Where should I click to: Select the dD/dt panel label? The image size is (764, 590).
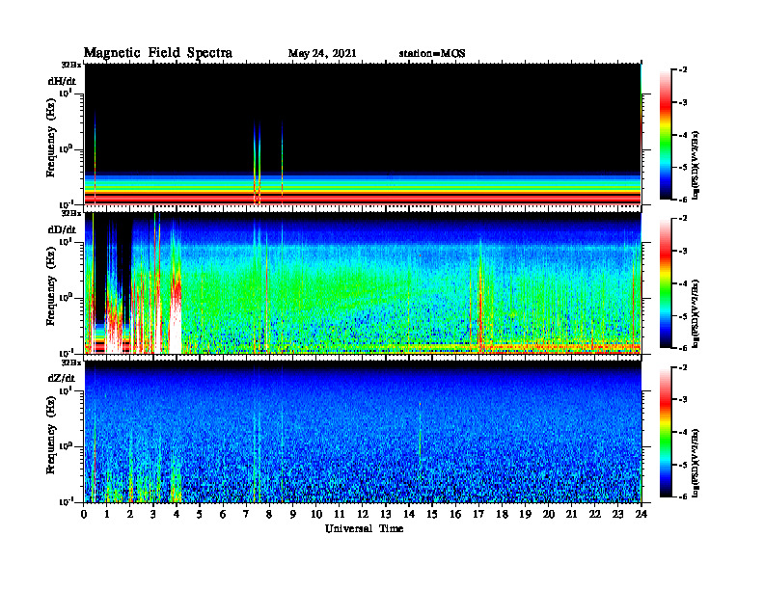click(x=62, y=229)
